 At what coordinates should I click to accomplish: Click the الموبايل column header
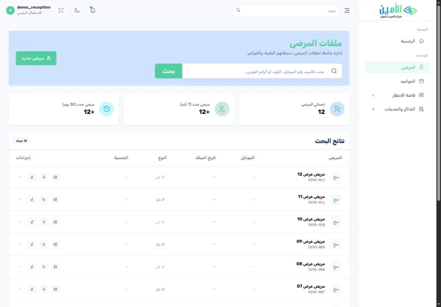click(247, 158)
